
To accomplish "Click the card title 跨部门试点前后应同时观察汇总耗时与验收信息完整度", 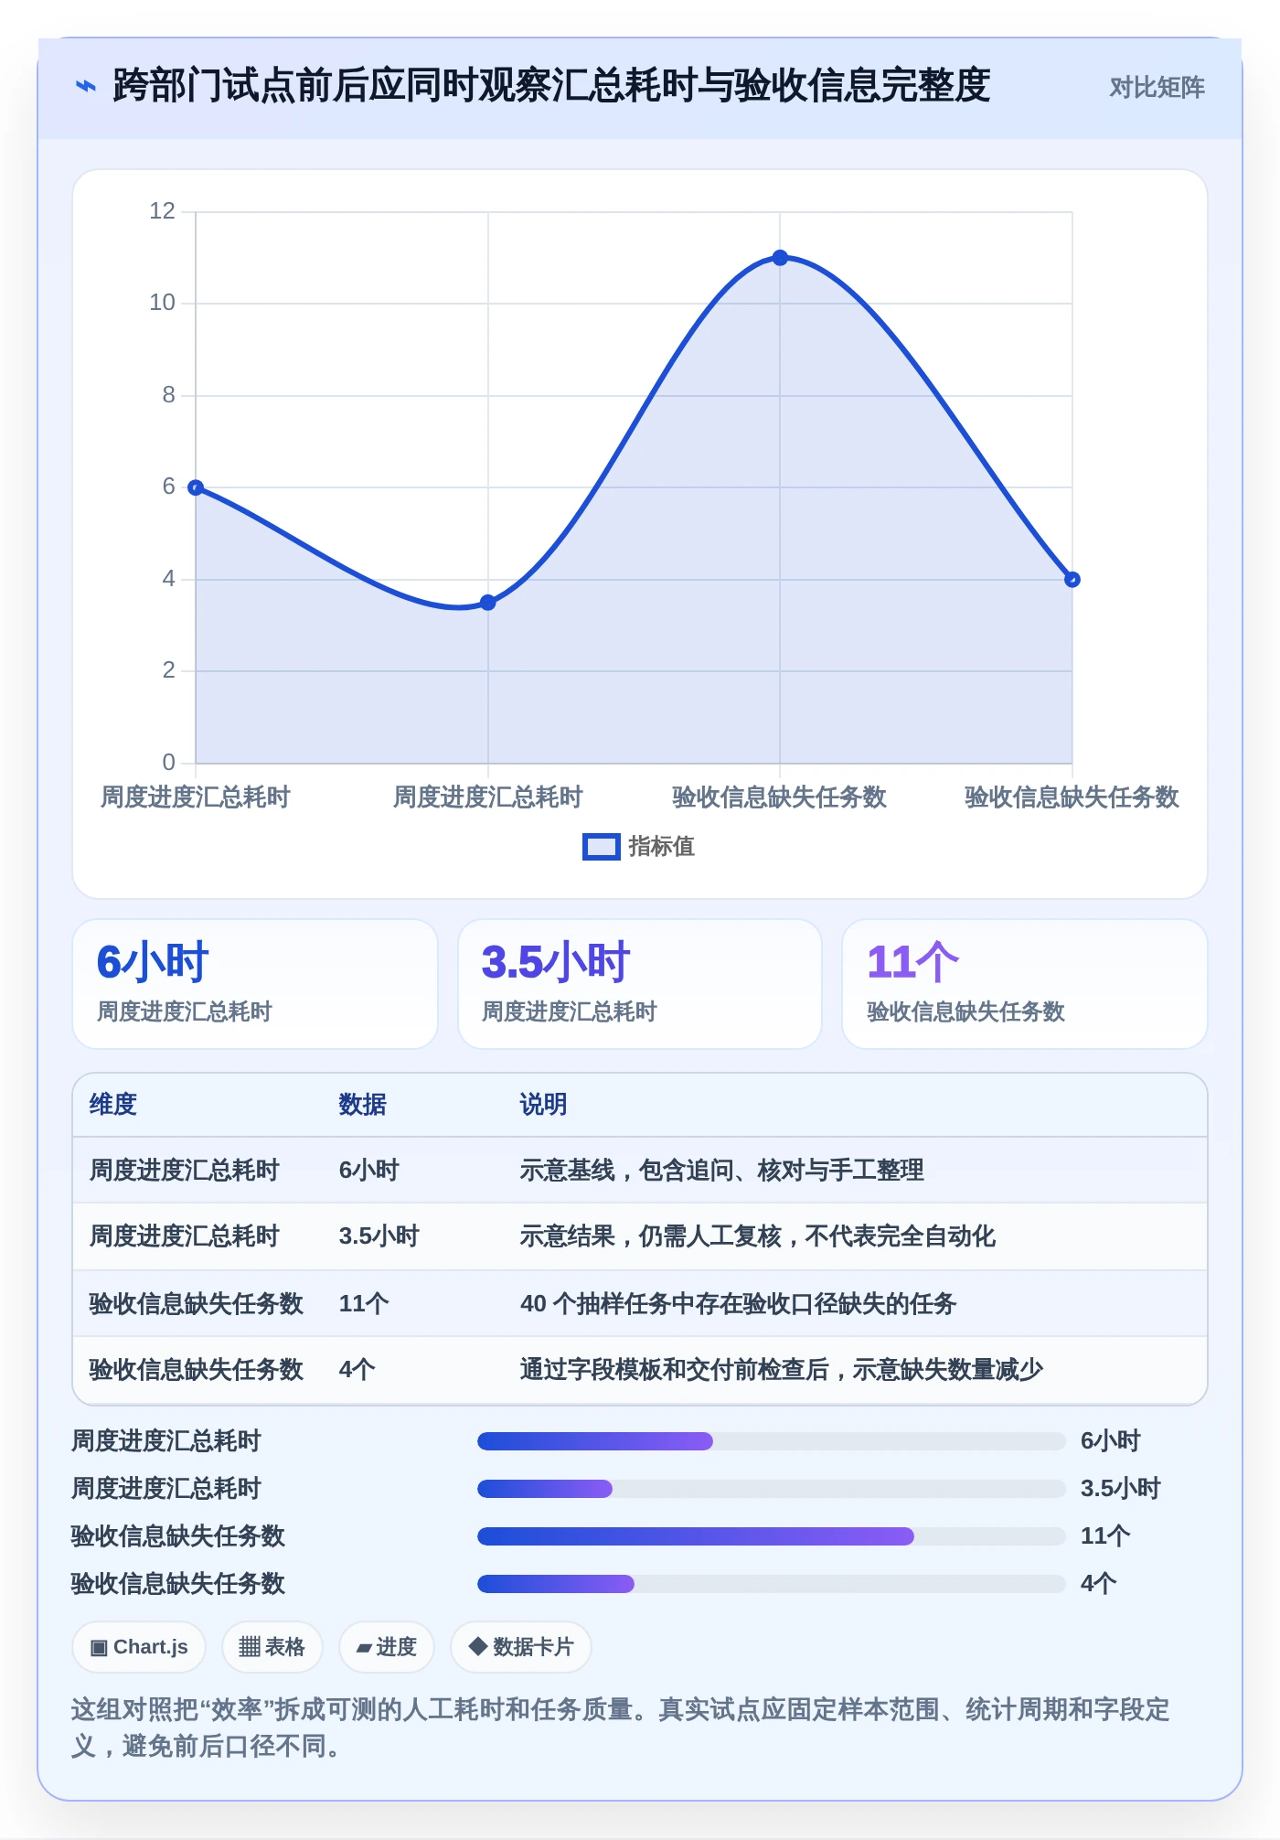I will 551,86.
